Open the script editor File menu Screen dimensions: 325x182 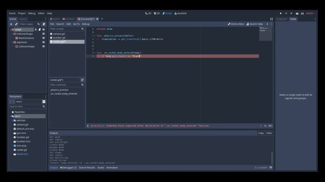pyautogui.click(x=52, y=24)
